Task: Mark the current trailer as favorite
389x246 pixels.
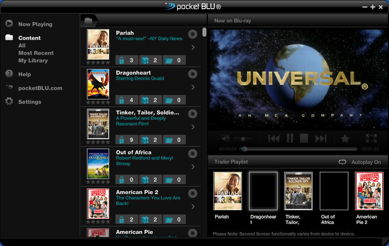Action: [345, 138]
